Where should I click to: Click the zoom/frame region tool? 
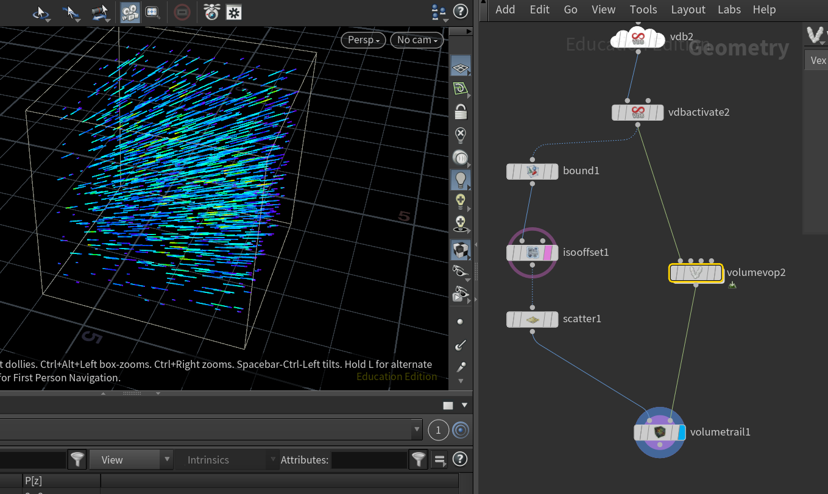(152, 12)
